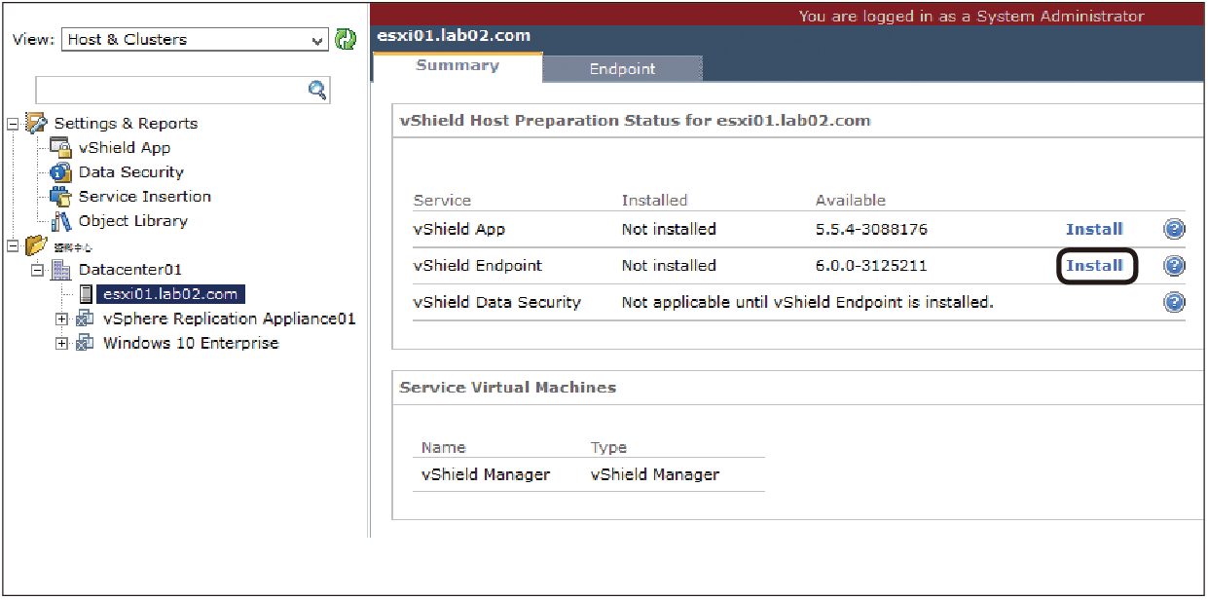Click the 'Type' column header
This screenshot has height=600, width=1208.
[x=608, y=448]
